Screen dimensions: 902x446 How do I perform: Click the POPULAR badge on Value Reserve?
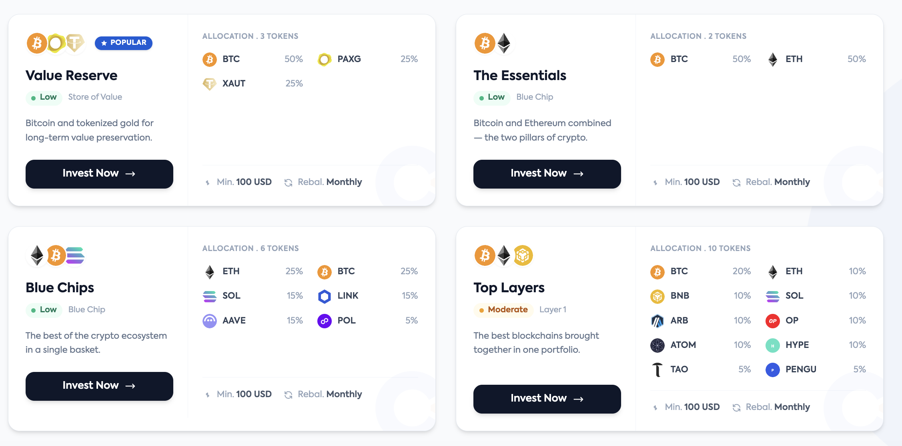click(124, 43)
